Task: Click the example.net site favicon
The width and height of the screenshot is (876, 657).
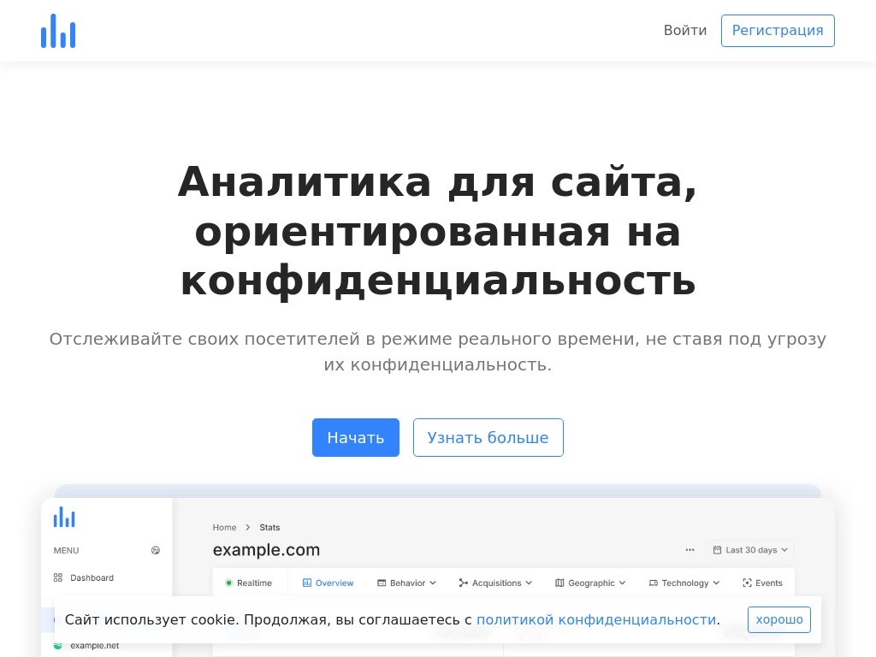Action: point(57,646)
